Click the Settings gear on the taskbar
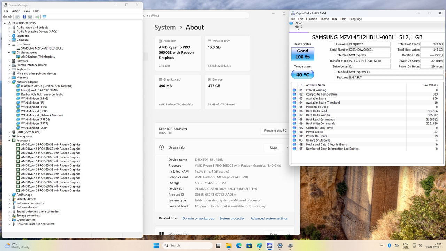This screenshot has height=251, width=446. click(280, 245)
